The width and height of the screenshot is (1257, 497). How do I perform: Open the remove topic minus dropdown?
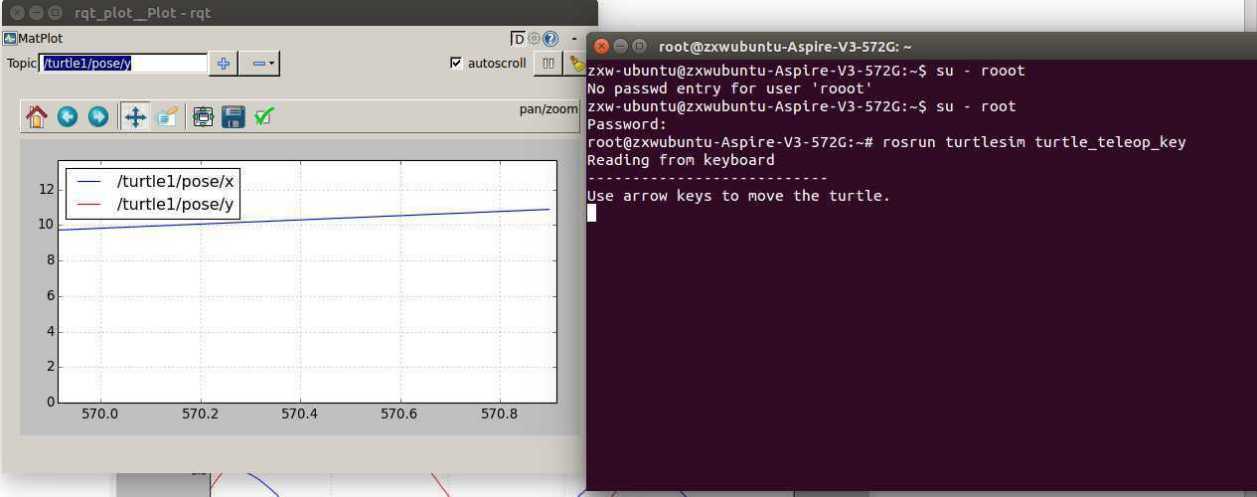(260, 64)
